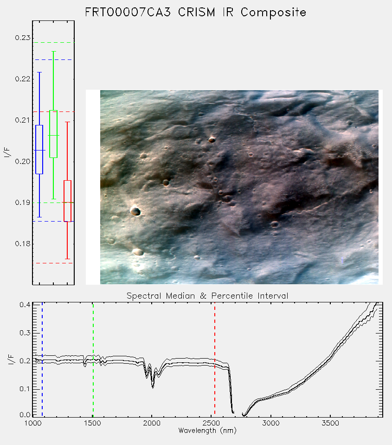The height and width of the screenshot is (445, 392).
Task: Click the 0.4 tick label on spectral plot
Action: click(x=25, y=305)
